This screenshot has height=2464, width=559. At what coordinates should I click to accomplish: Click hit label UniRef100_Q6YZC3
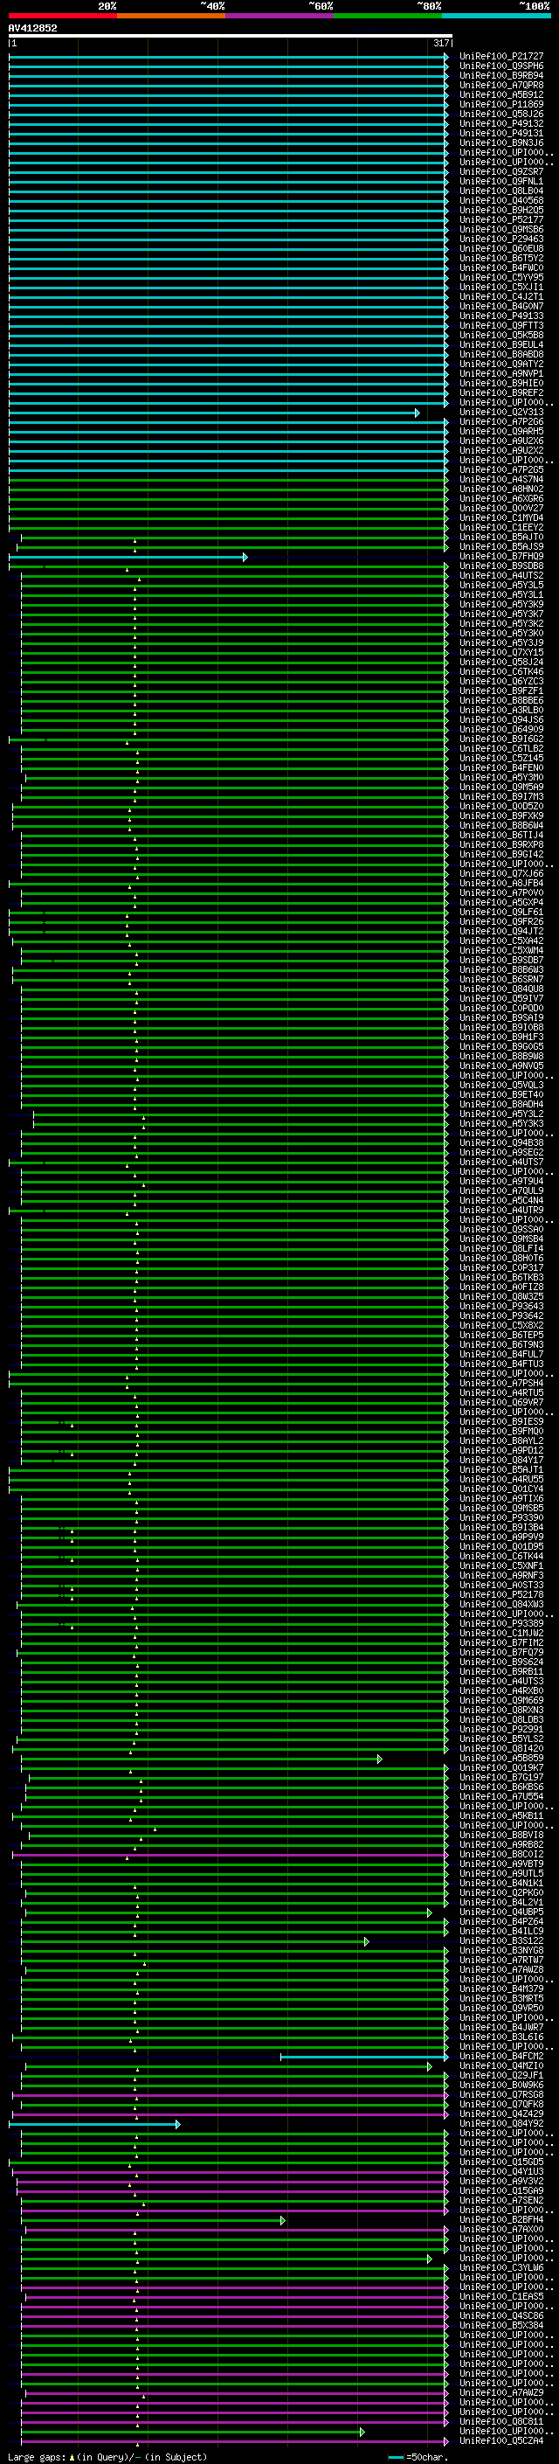501,681
